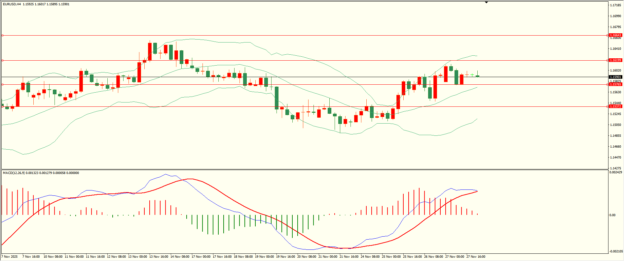The image size is (624, 261).
Task: Click the black 1.15901 current price label
Action: (x=615, y=77)
